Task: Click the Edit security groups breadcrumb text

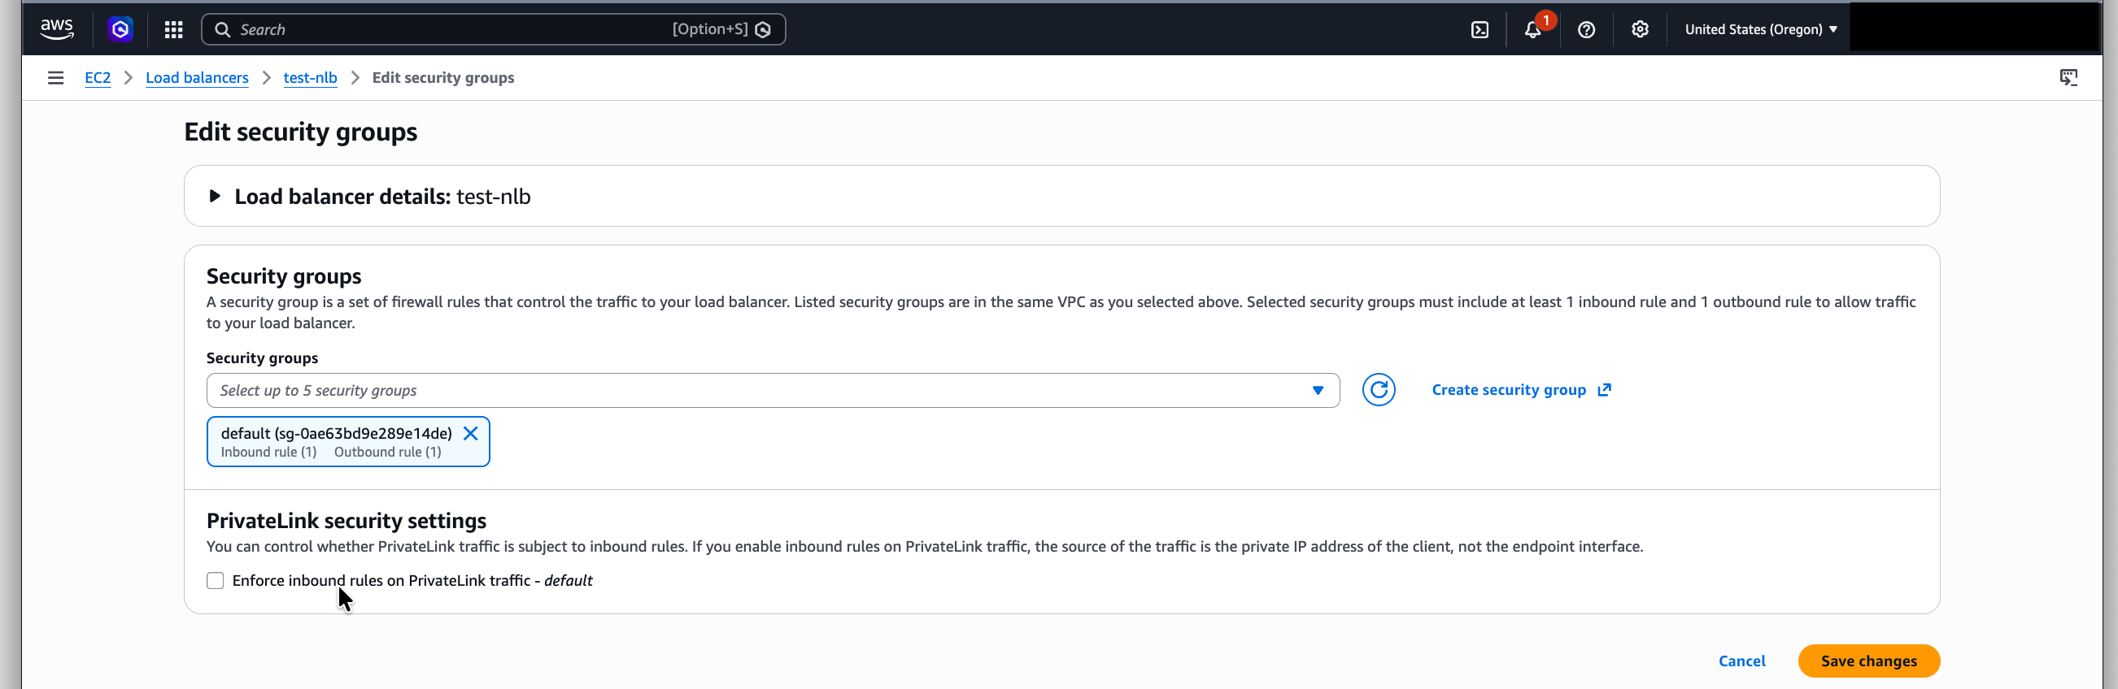Action: (443, 78)
